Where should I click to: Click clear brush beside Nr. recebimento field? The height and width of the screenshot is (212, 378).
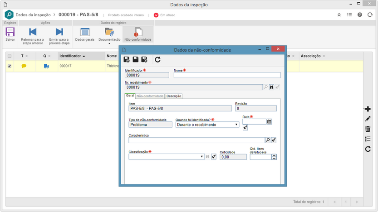point(277,87)
